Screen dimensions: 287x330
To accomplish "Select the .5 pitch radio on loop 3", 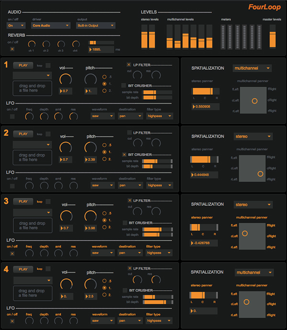I will (x=105, y=213).
